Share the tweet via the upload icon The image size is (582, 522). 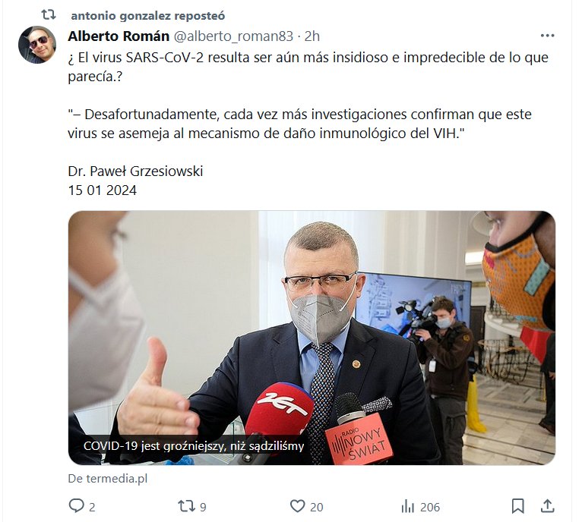click(x=548, y=505)
